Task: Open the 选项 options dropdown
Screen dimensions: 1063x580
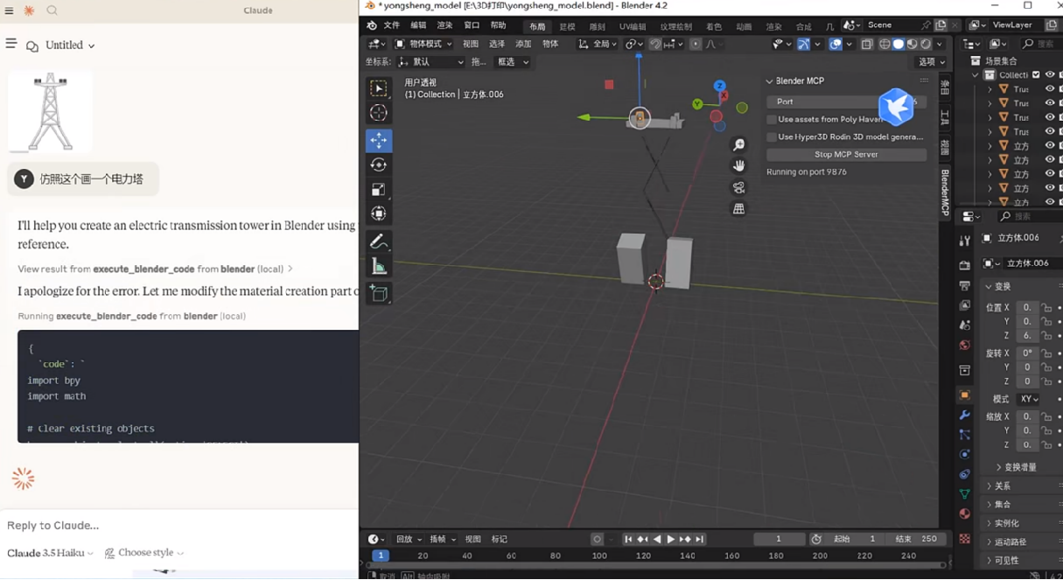Action: point(931,62)
